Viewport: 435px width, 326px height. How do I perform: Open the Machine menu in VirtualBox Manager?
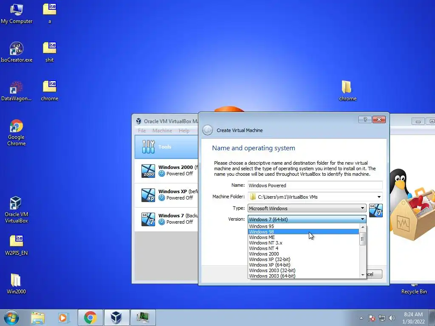tap(162, 131)
